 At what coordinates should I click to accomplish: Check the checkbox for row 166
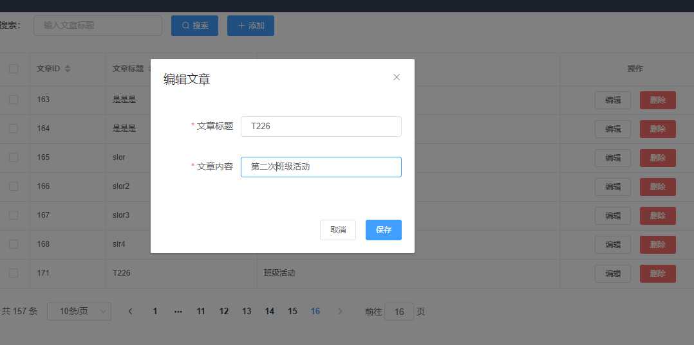tap(14, 186)
